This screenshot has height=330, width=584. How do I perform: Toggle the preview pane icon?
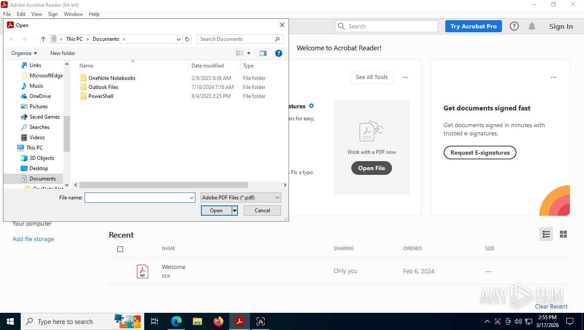pos(263,53)
